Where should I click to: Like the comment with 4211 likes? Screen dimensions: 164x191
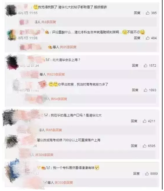point(145,121)
